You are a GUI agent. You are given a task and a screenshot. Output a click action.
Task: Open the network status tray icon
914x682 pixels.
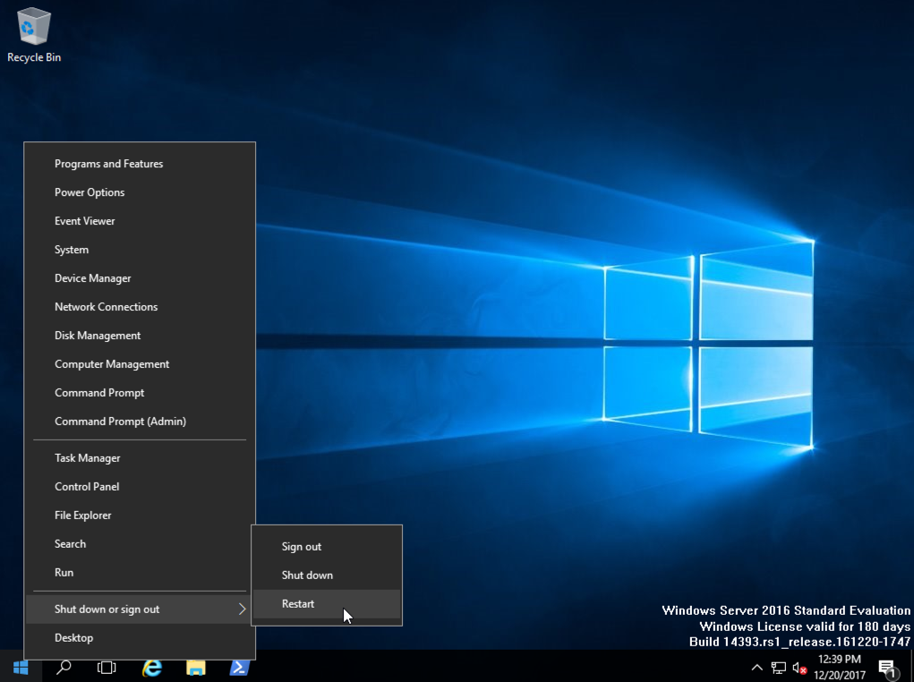[x=779, y=668]
